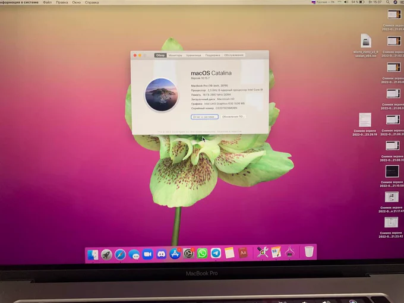This screenshot has height=303, width=404.
Task: Click the MacBook Pro (16-inch, 2019) line
Action: [209, 86]
